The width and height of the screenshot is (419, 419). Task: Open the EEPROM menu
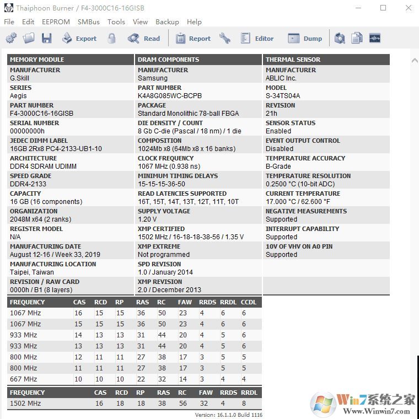[56, 22]
